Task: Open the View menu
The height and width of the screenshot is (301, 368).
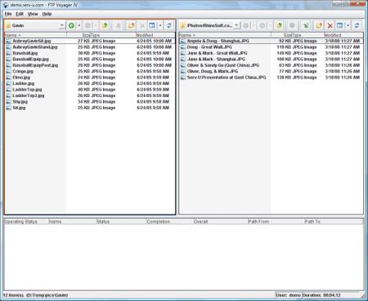Action: (33, 14)
